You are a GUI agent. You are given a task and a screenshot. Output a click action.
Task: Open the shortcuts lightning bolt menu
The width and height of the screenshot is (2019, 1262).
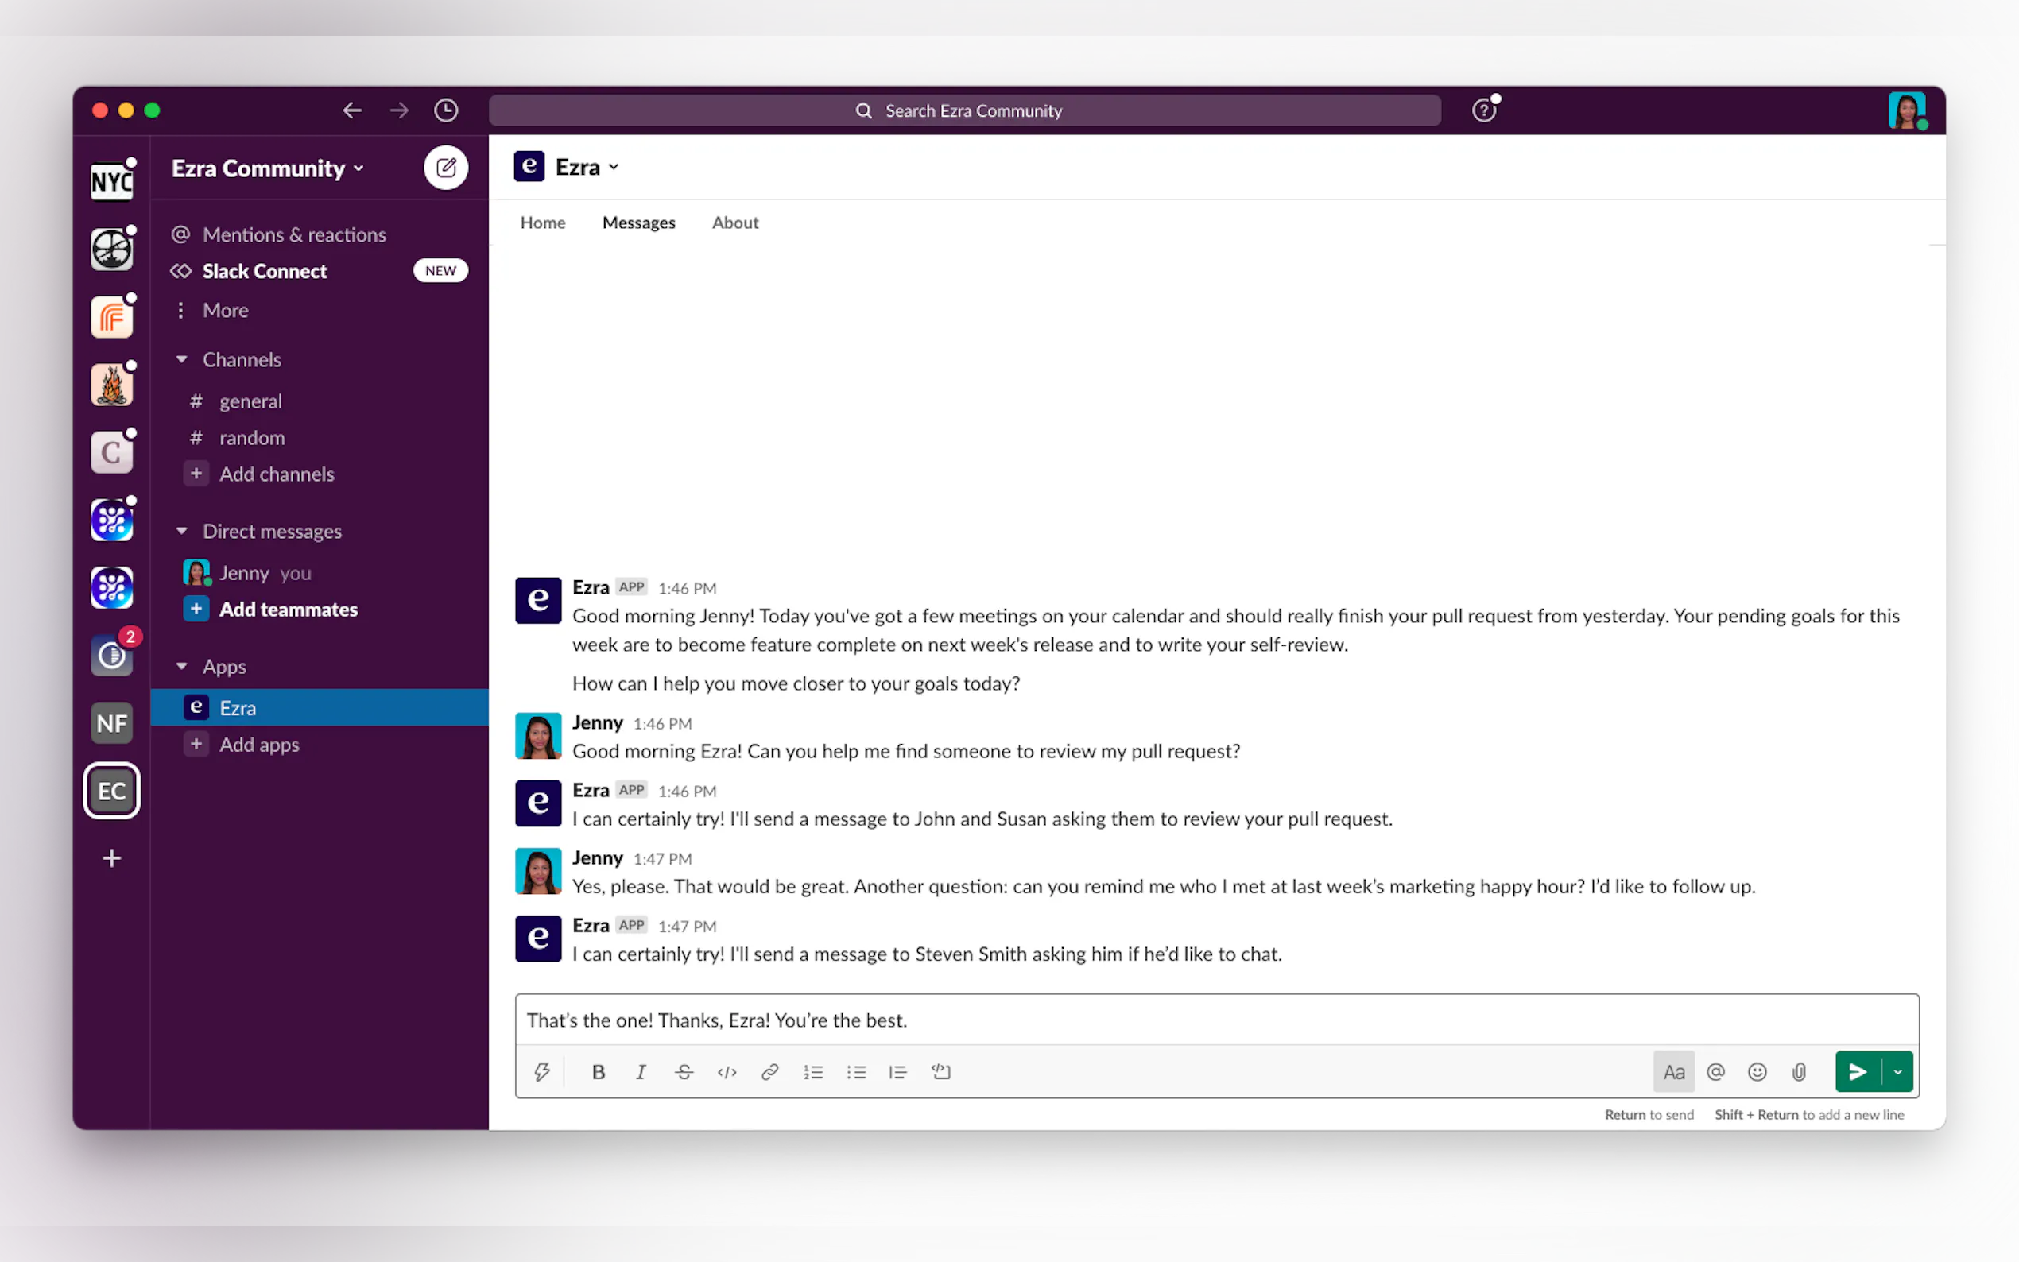[x=541, y=1072]
